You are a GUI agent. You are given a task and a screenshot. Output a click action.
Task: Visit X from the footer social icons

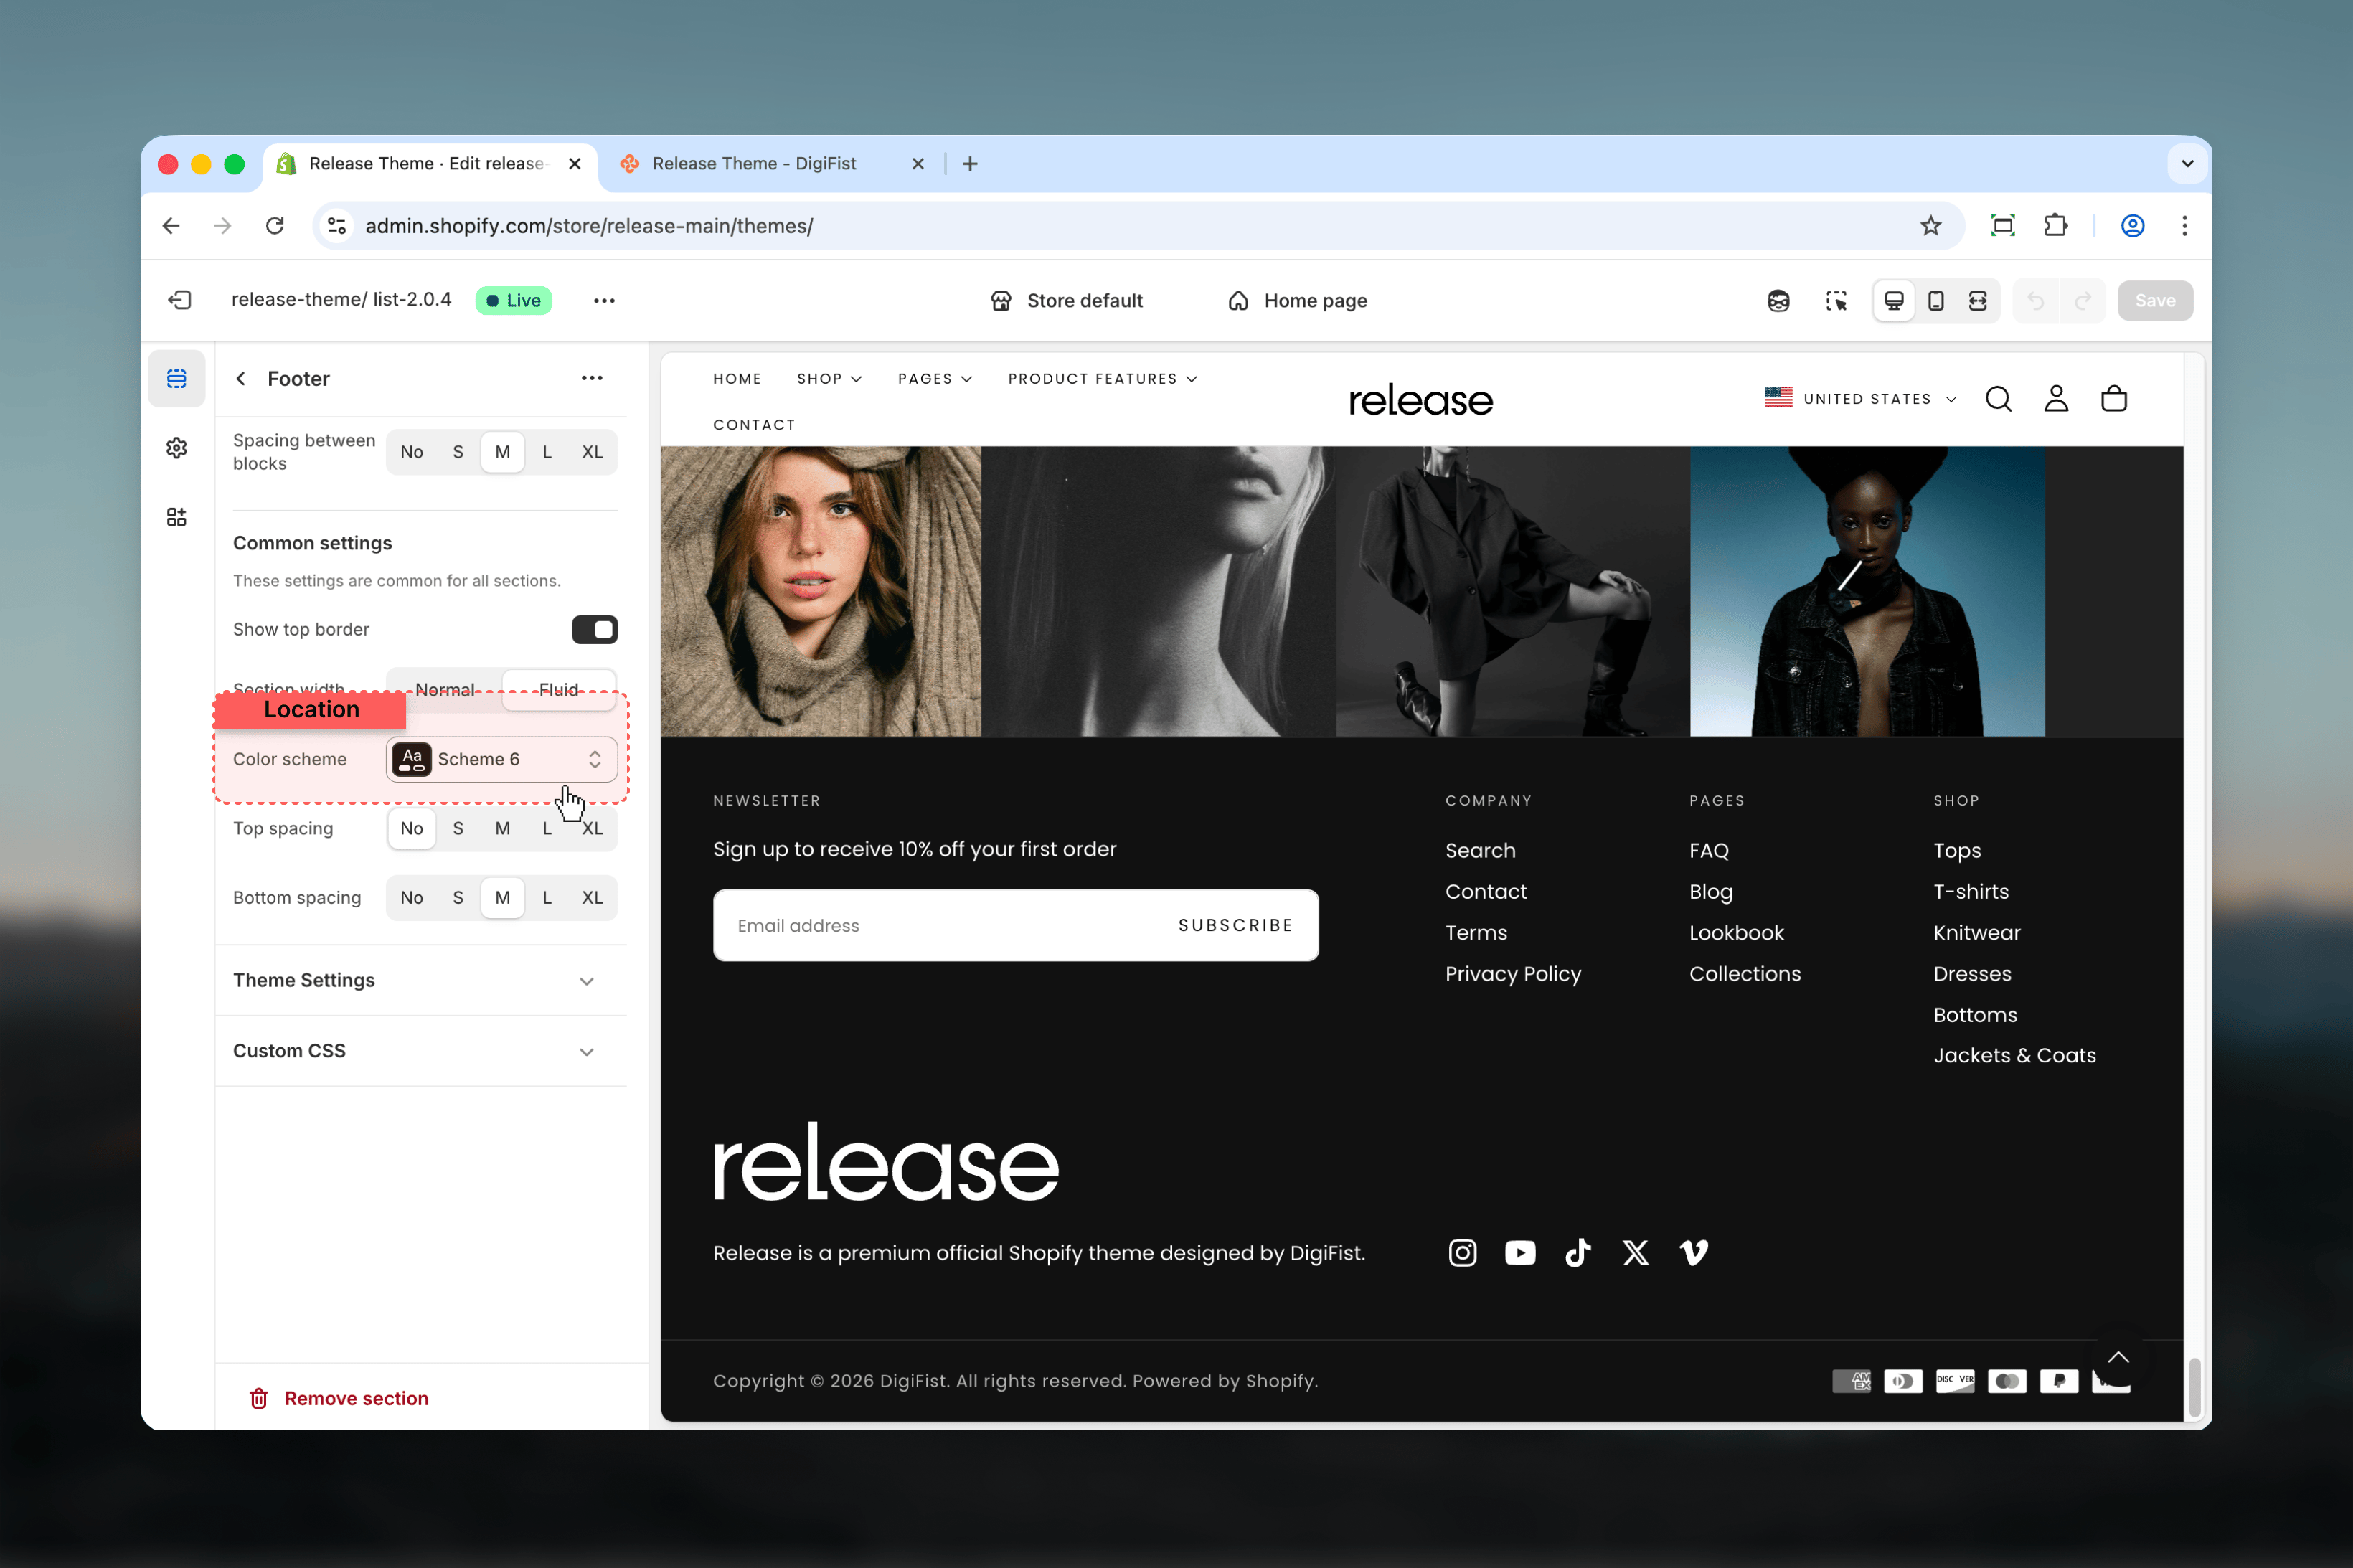click(1636, 1252)
